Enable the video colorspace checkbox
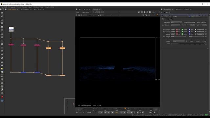The width and height of the screenshot is (210, 118). point(183,22)
